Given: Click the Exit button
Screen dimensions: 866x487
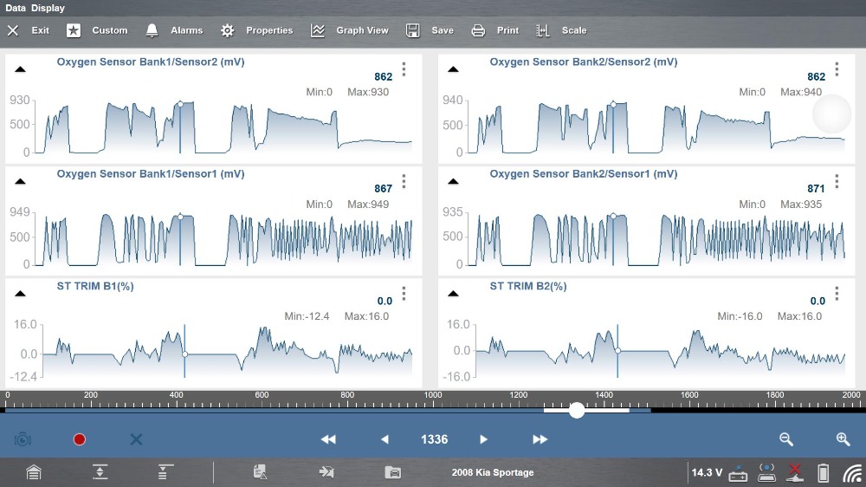Looking at the screenshot, I should (x=29, y=30).
